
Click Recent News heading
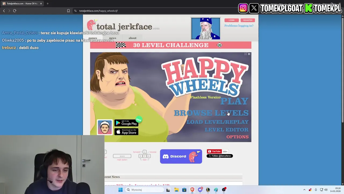point(112,177)
